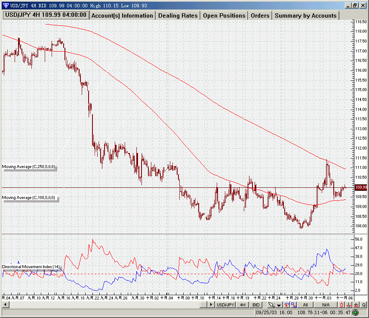View the Summary by Accounts tab
This screenshot has width=369, height=318.
pos(306,15)
